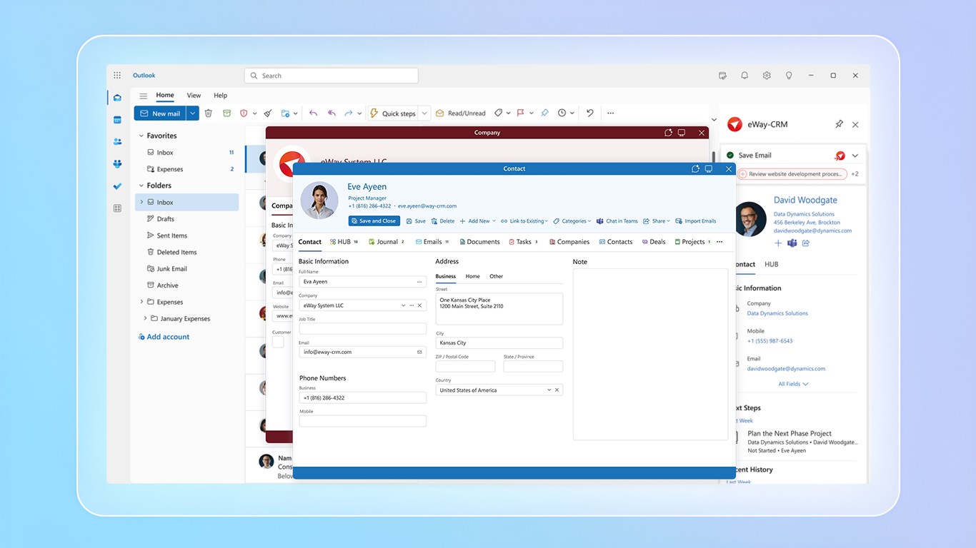
Task: Click the Flag icon in Outlook toolbar
Action: pos(520,113)
